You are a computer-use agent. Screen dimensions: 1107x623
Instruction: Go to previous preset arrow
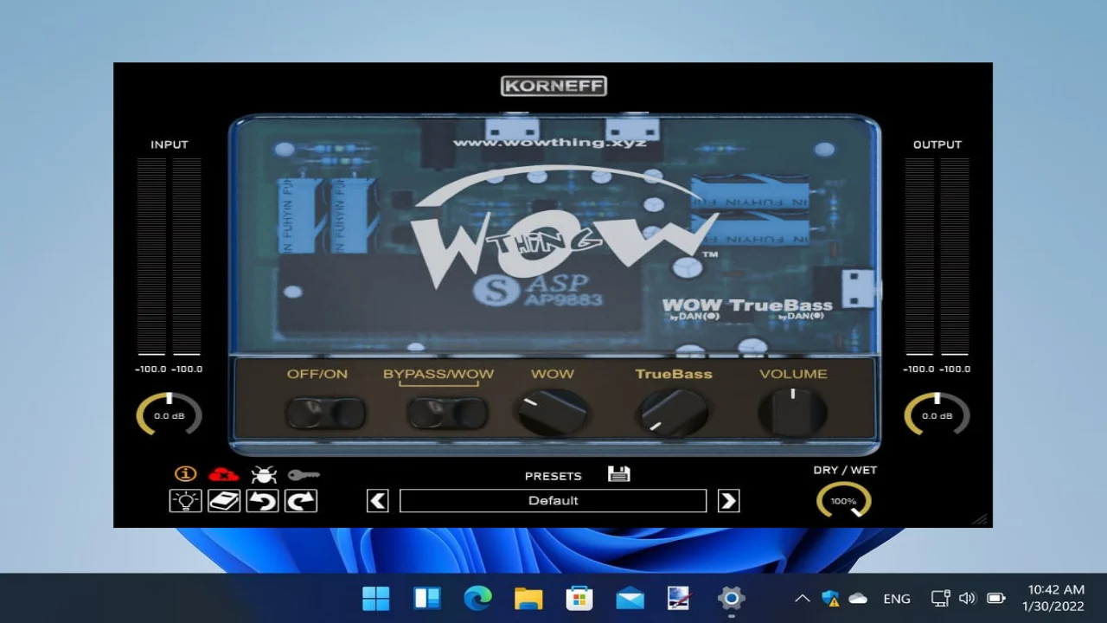tap(378, 500)
